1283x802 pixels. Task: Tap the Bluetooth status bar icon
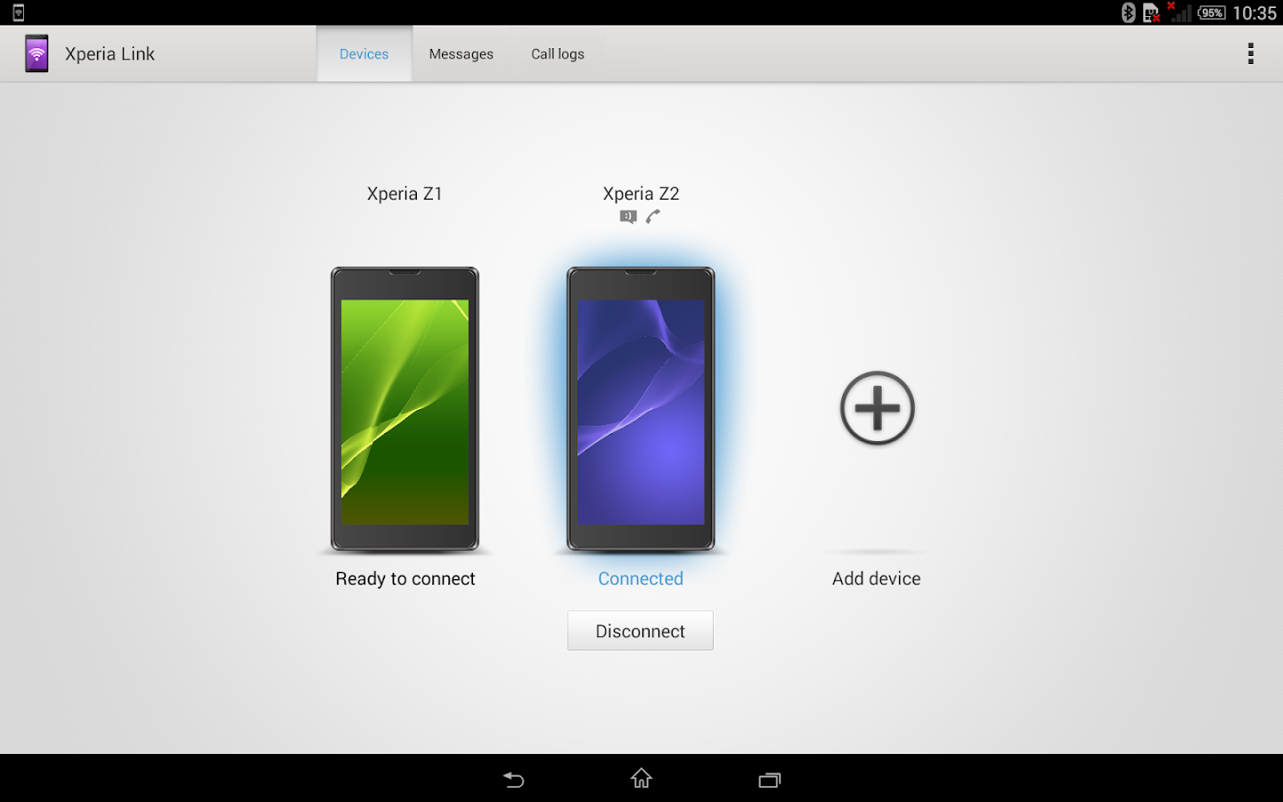point(1128,12)
